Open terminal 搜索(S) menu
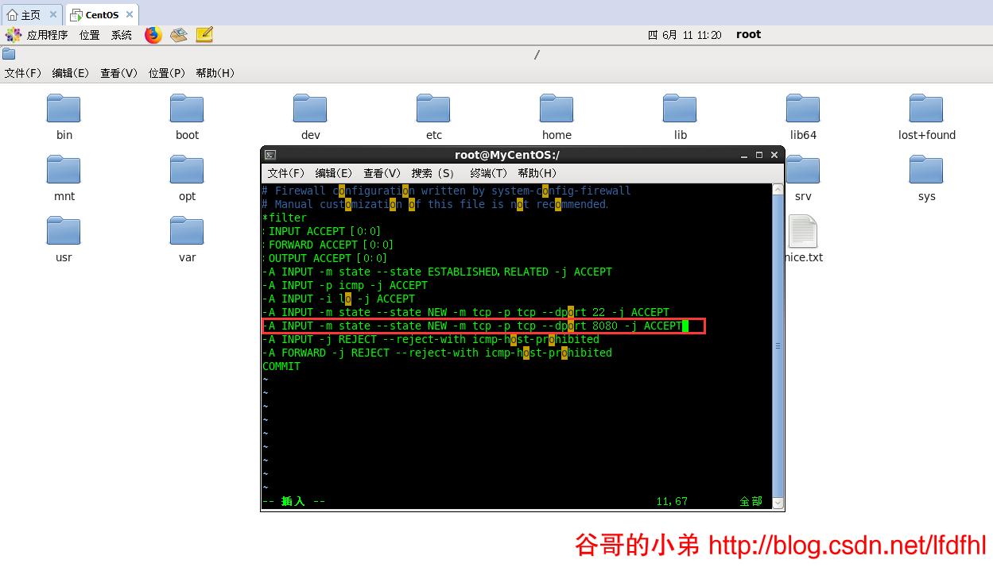Viewport: 993px width, 567px height. click(433, 173)
